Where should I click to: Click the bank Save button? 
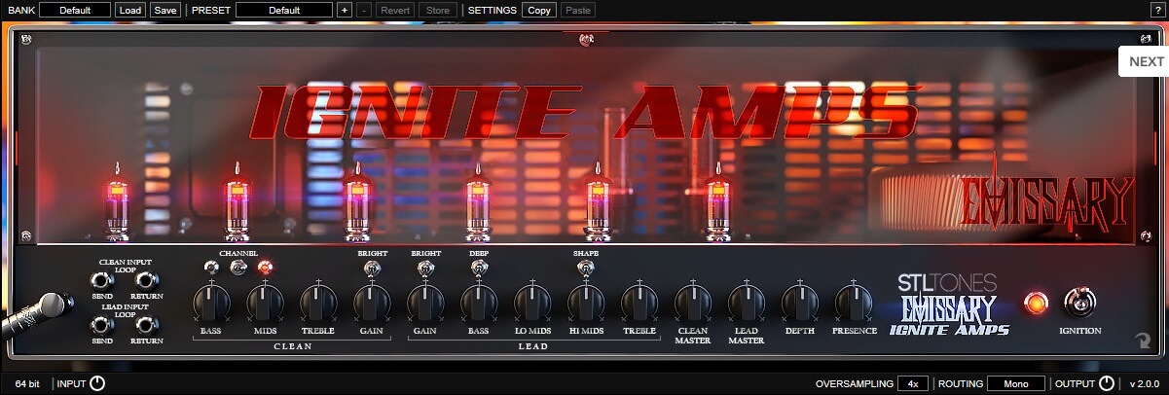pos(165,10)
